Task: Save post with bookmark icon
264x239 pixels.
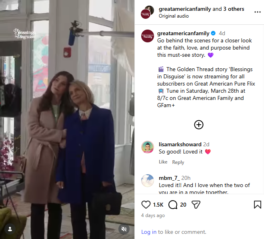Action: [258, 205]
